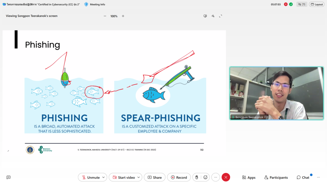Click the share control icon beside annotate
The width and height of the screenshot is (327, 184).
[205, 16]
